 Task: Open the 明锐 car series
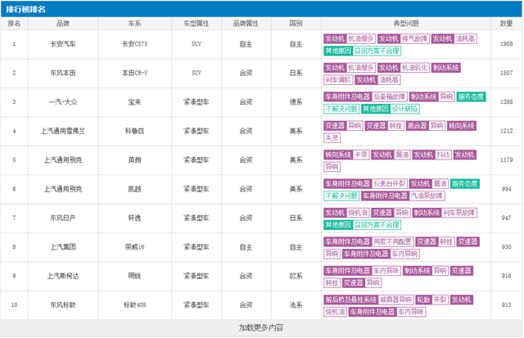click(134, 276)
